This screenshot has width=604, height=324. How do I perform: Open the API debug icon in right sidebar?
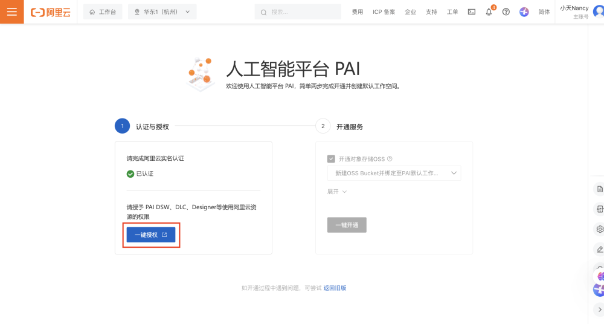pos(600,209)
